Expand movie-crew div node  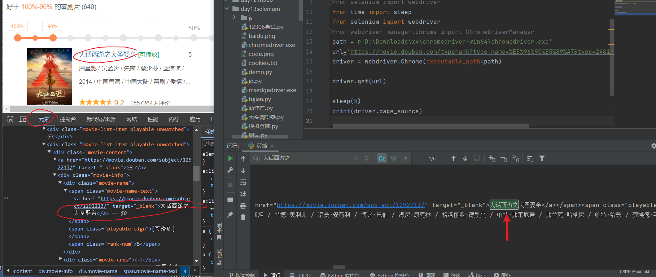(60, 259)
